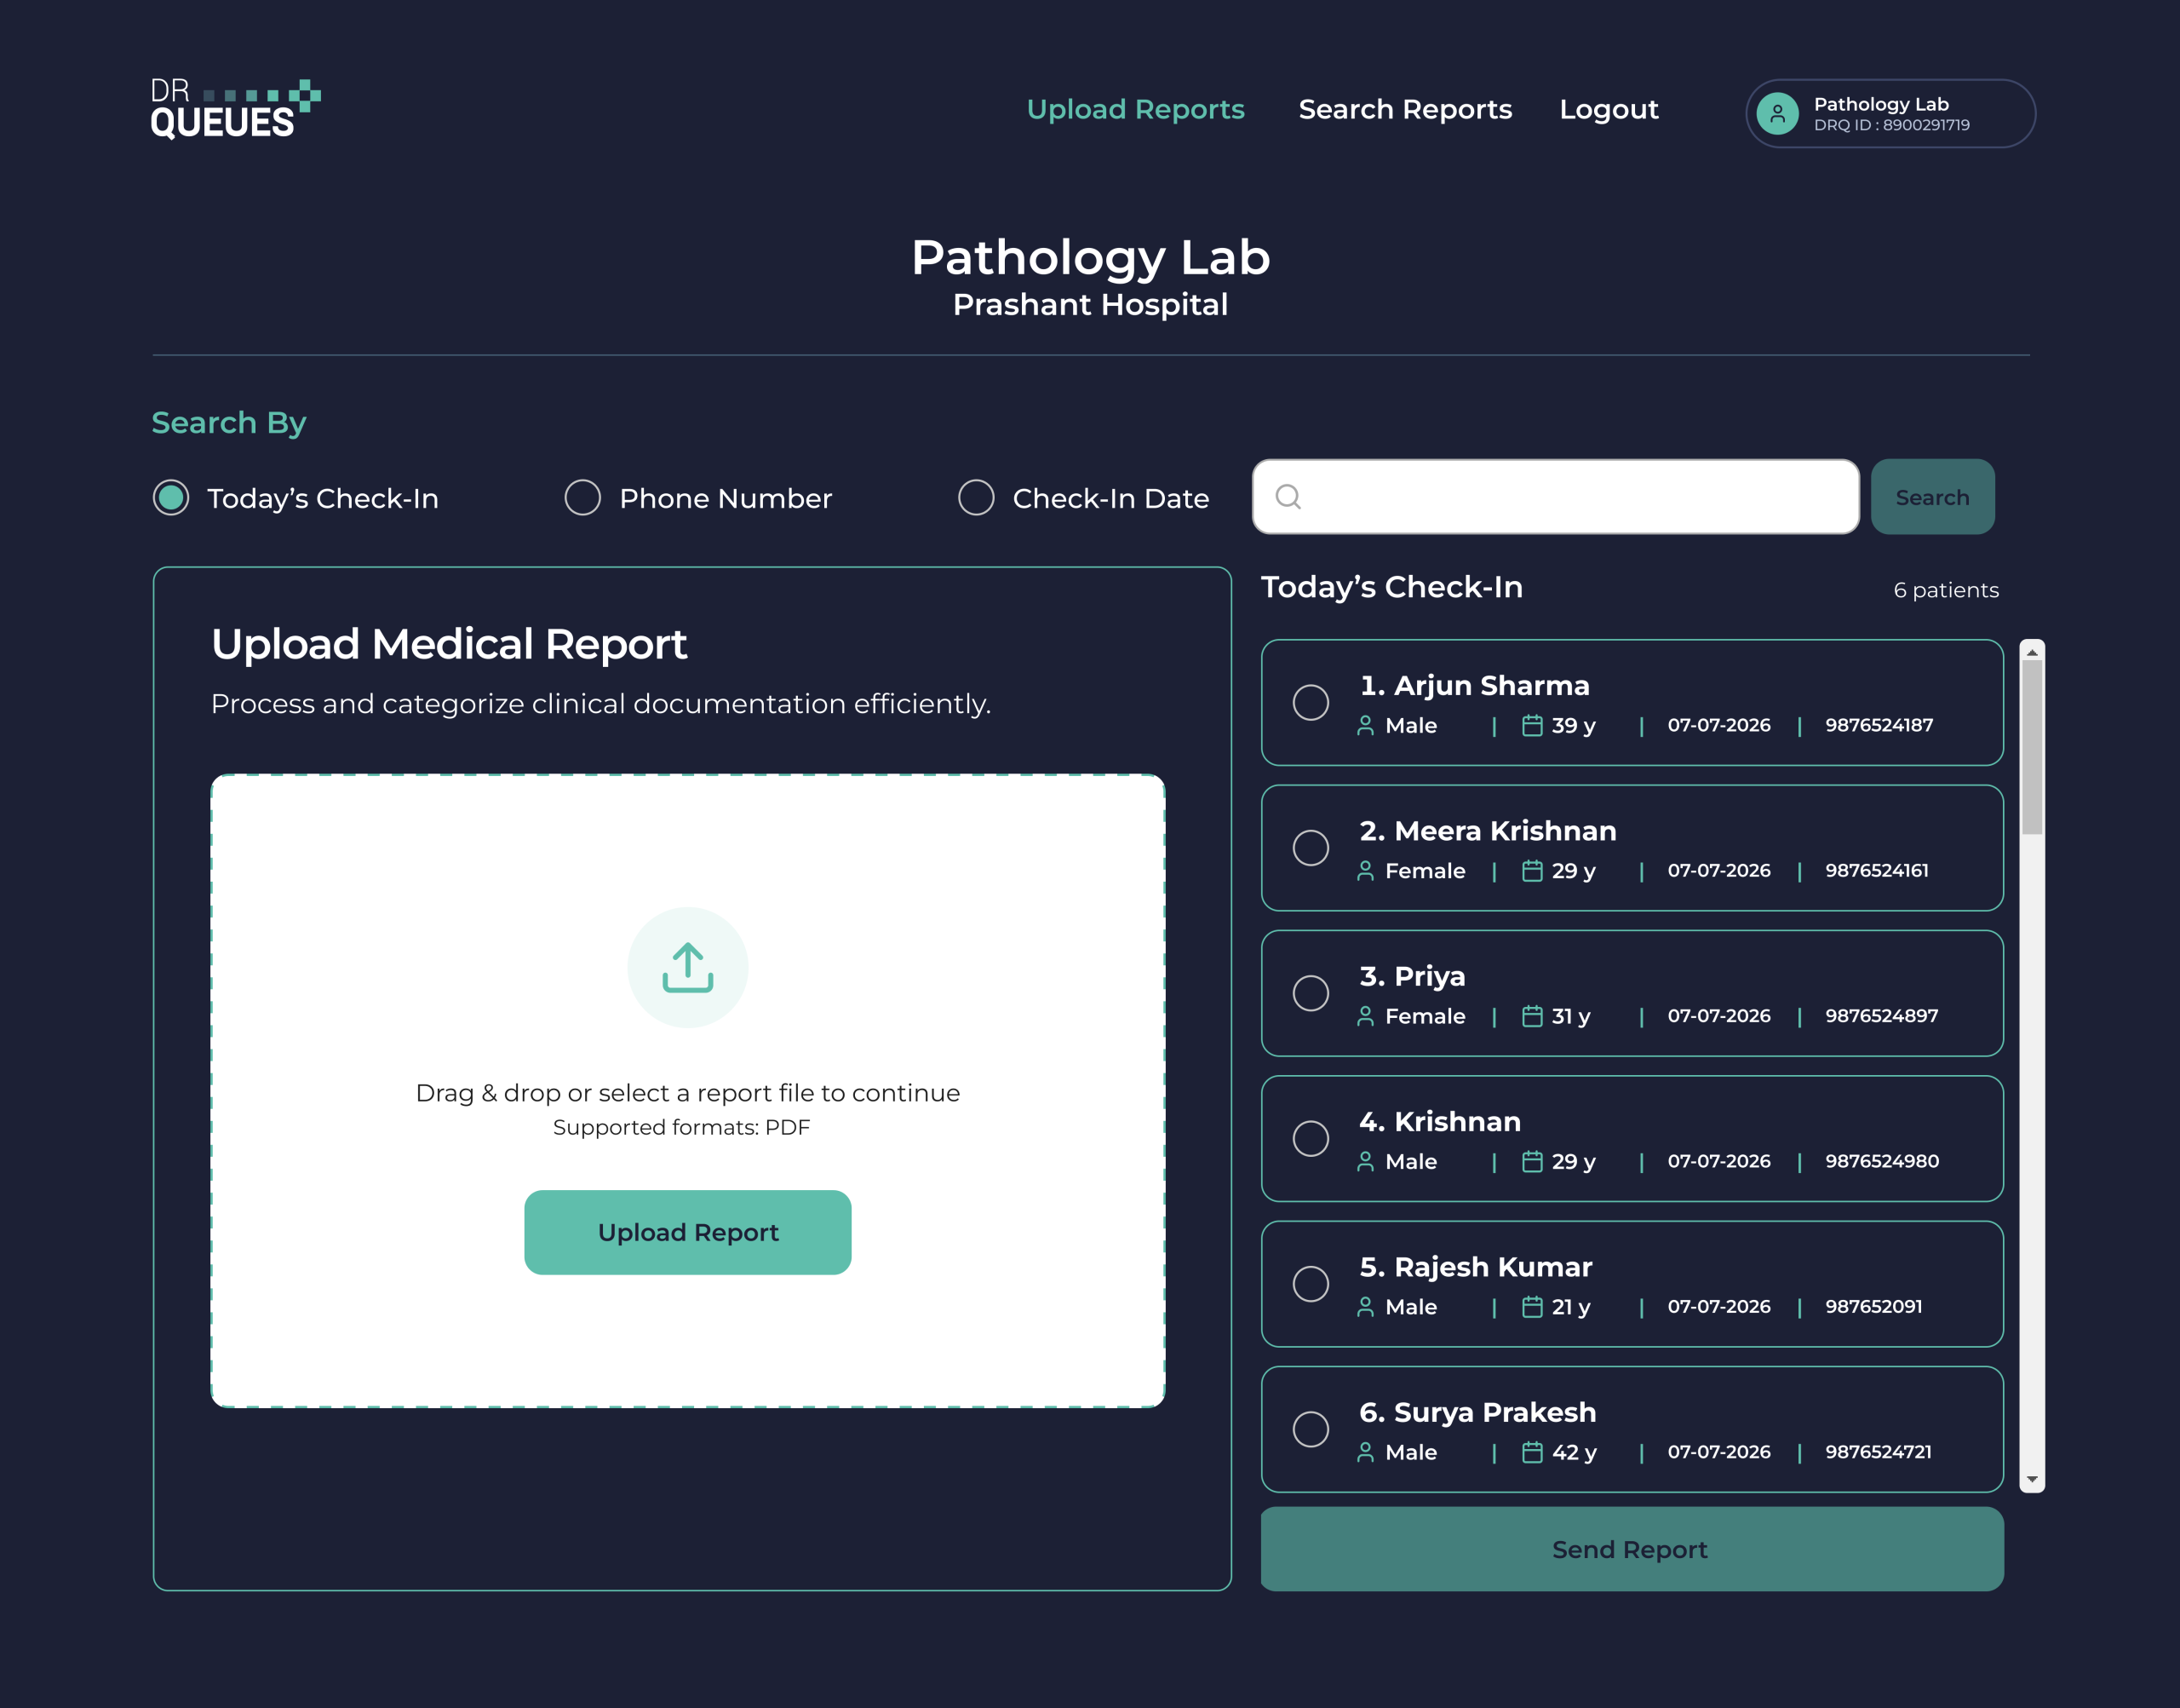This screenshot has width=2180, height=1708.
Task: Click the person icon in Meera Krishnan's row
Action: [1365, 871]
